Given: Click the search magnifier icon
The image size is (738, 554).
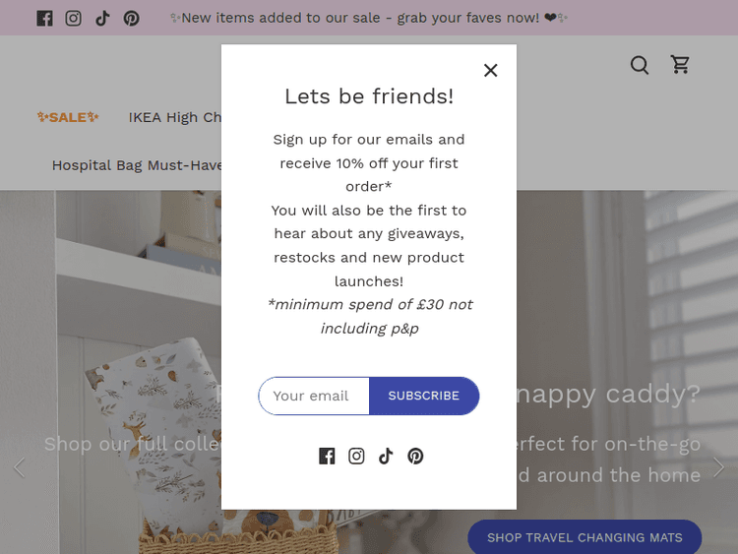Looking at the screenshot, I should [x=640, y=65].
